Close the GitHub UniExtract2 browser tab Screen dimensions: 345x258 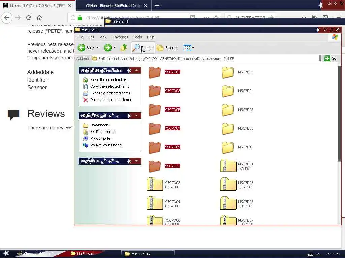click(146, 6)
